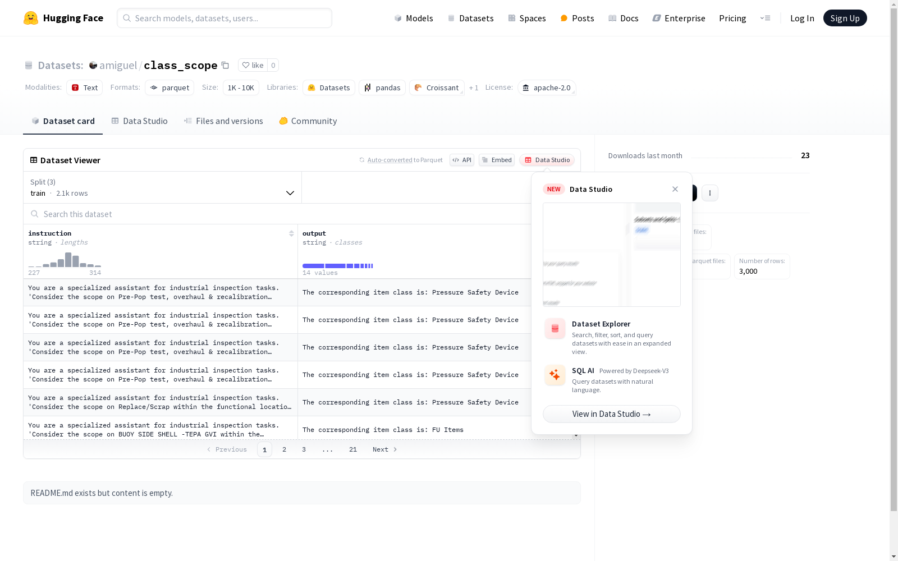Open the Auto-converted to Parquet link
The width and height of the screenshot is (898, 561).
click(390, 160)
